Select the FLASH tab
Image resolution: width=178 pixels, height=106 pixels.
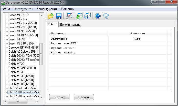click(52, 24)
